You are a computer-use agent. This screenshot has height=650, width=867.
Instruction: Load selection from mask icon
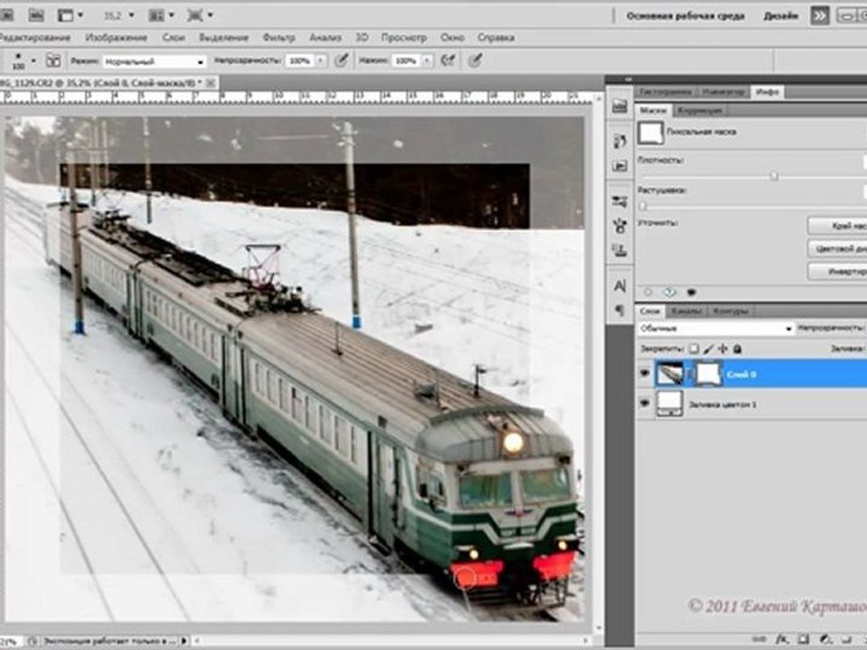pos(648,292)
